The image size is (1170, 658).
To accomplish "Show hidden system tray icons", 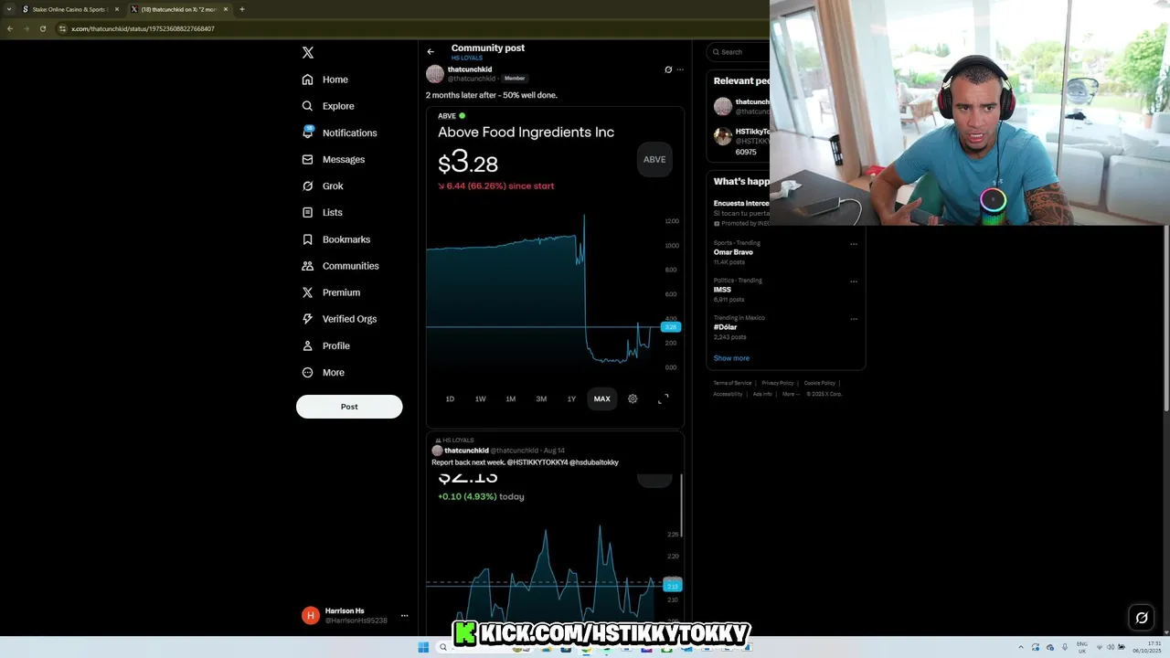I will [x=1021, y=648].
